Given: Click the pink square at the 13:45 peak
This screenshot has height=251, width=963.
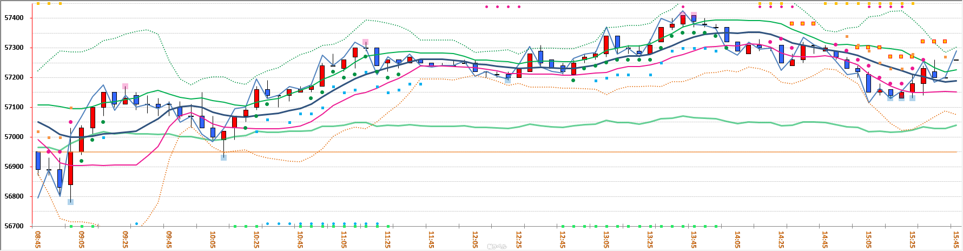Looking at the screenshot, I should tap(694, 15).
